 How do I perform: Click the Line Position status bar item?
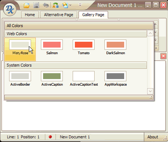[x=23, y=137]
